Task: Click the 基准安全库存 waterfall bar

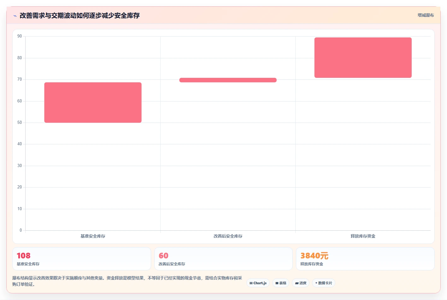Action: tap(93, 102)
